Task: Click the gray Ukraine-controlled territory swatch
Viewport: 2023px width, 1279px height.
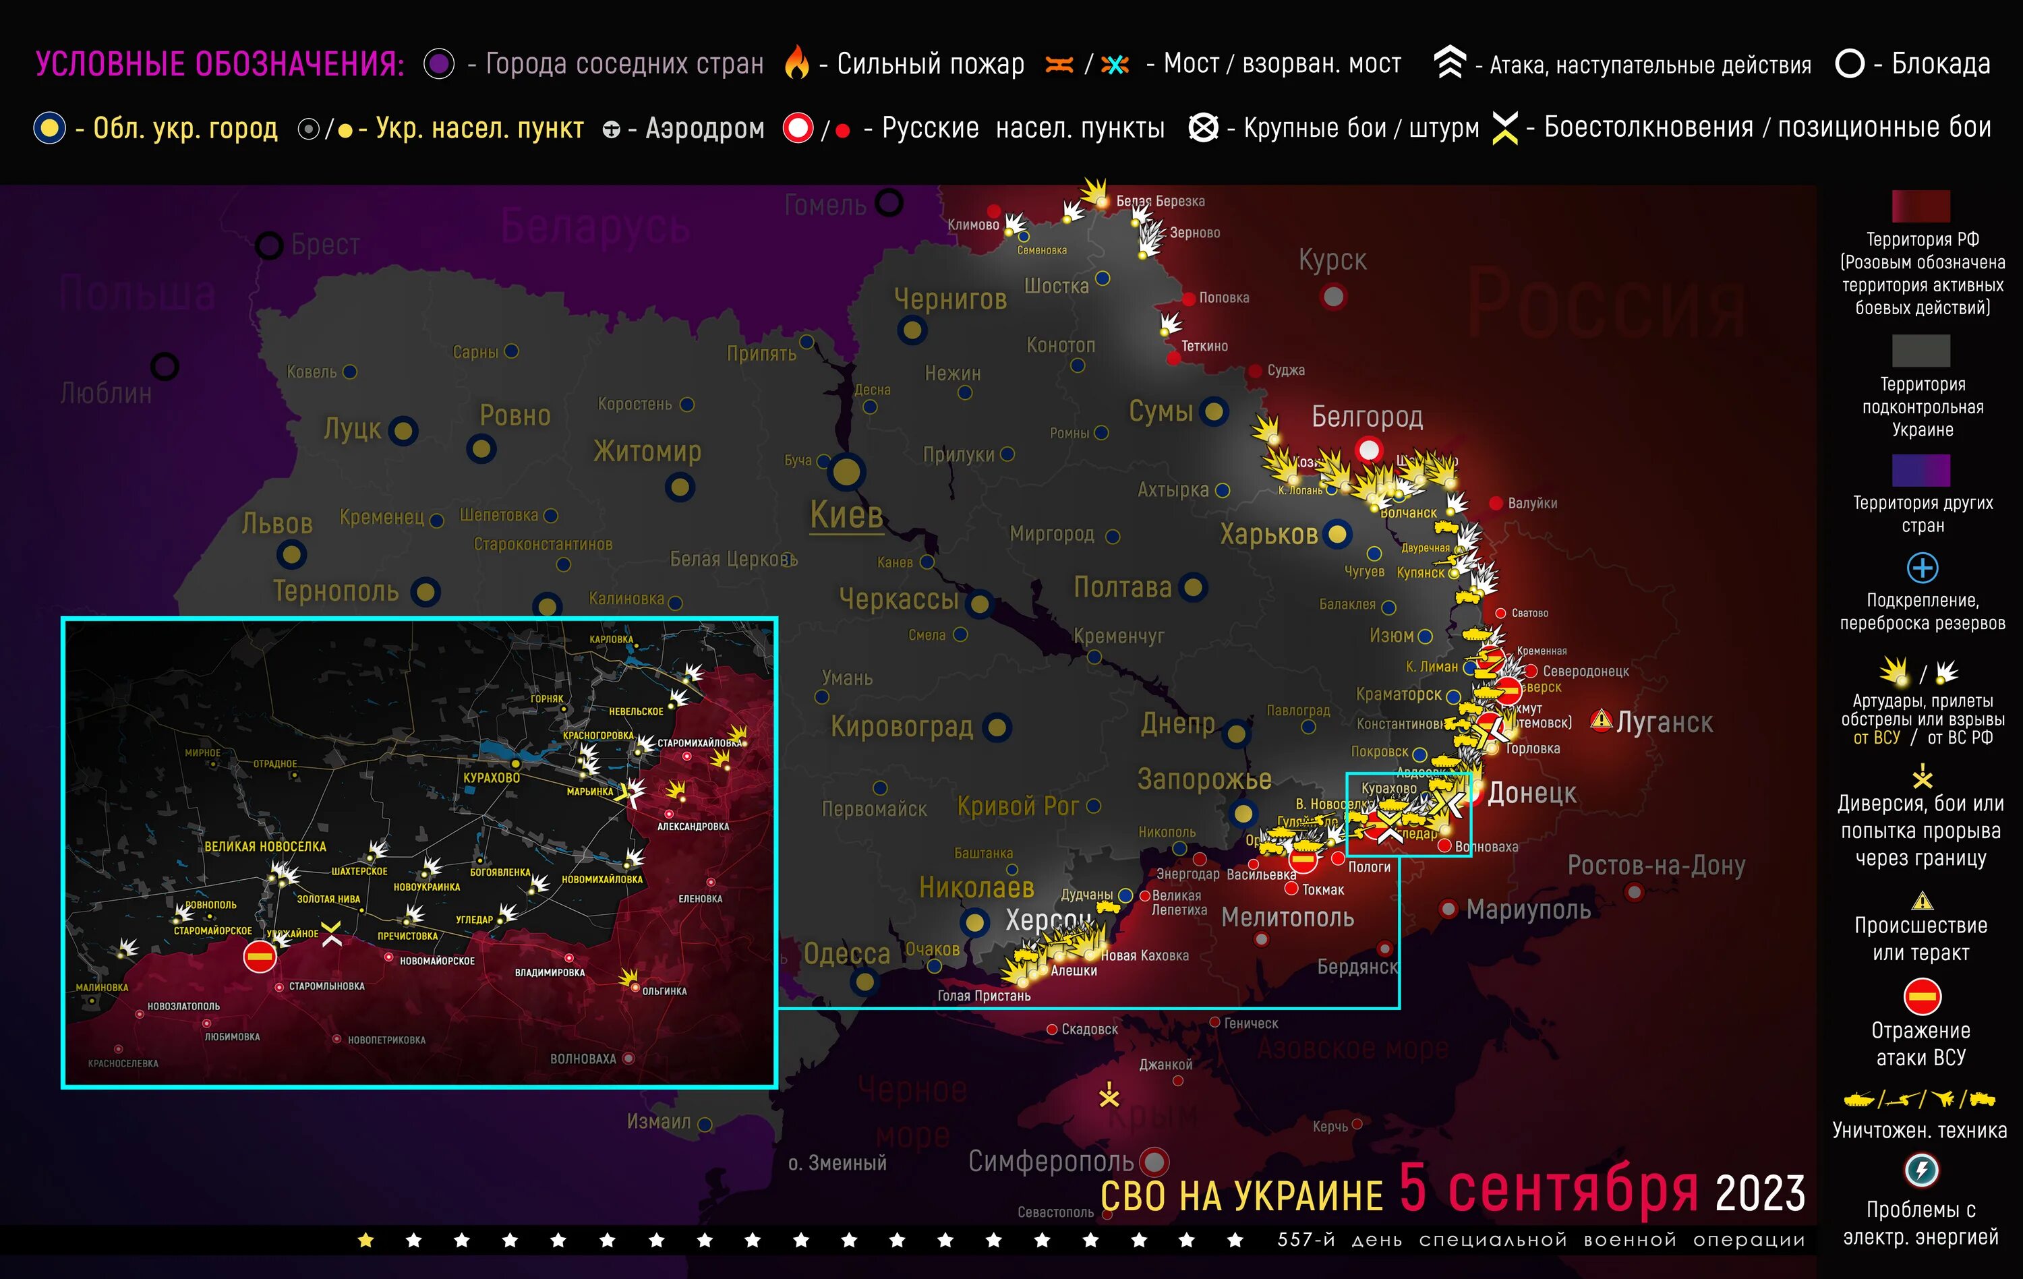Action: (1921, 350)
